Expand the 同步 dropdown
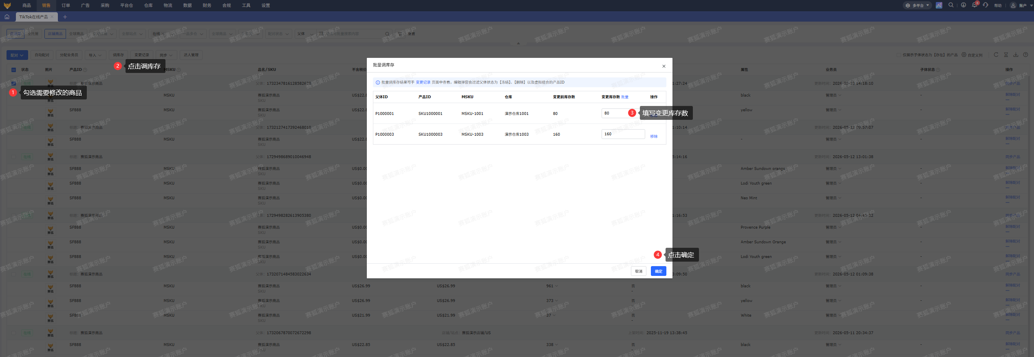1034x357 pixels. pos(166,55)
